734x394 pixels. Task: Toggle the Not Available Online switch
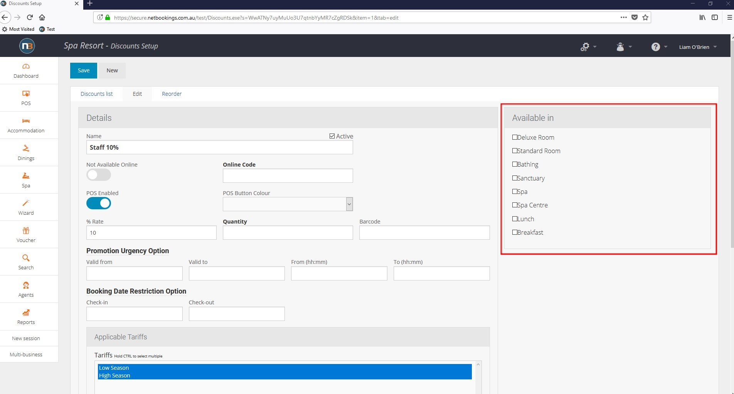pos(99,175)
